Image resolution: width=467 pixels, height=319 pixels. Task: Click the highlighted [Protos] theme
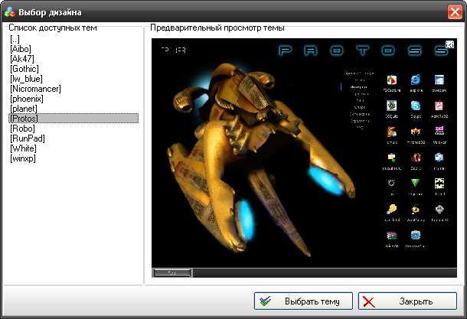click(73, 119)
